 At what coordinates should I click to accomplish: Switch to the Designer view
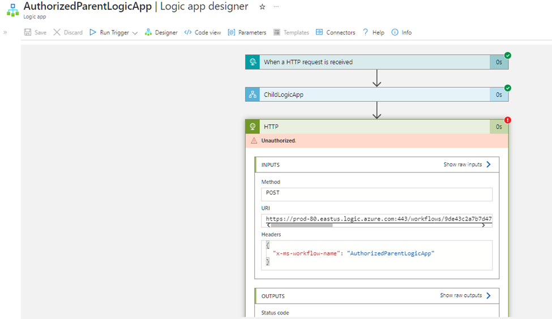(166, 32)
